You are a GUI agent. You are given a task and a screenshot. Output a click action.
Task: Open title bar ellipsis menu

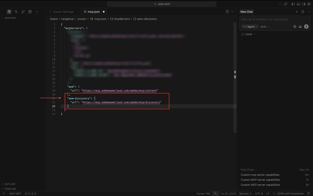pyautogui.click(x=280, y=4)
